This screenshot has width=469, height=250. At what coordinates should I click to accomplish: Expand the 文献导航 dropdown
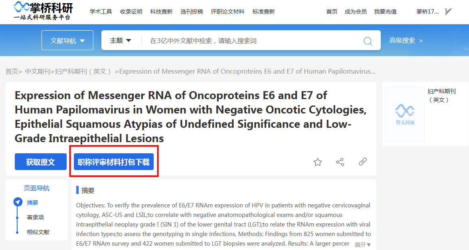point(67,40)
